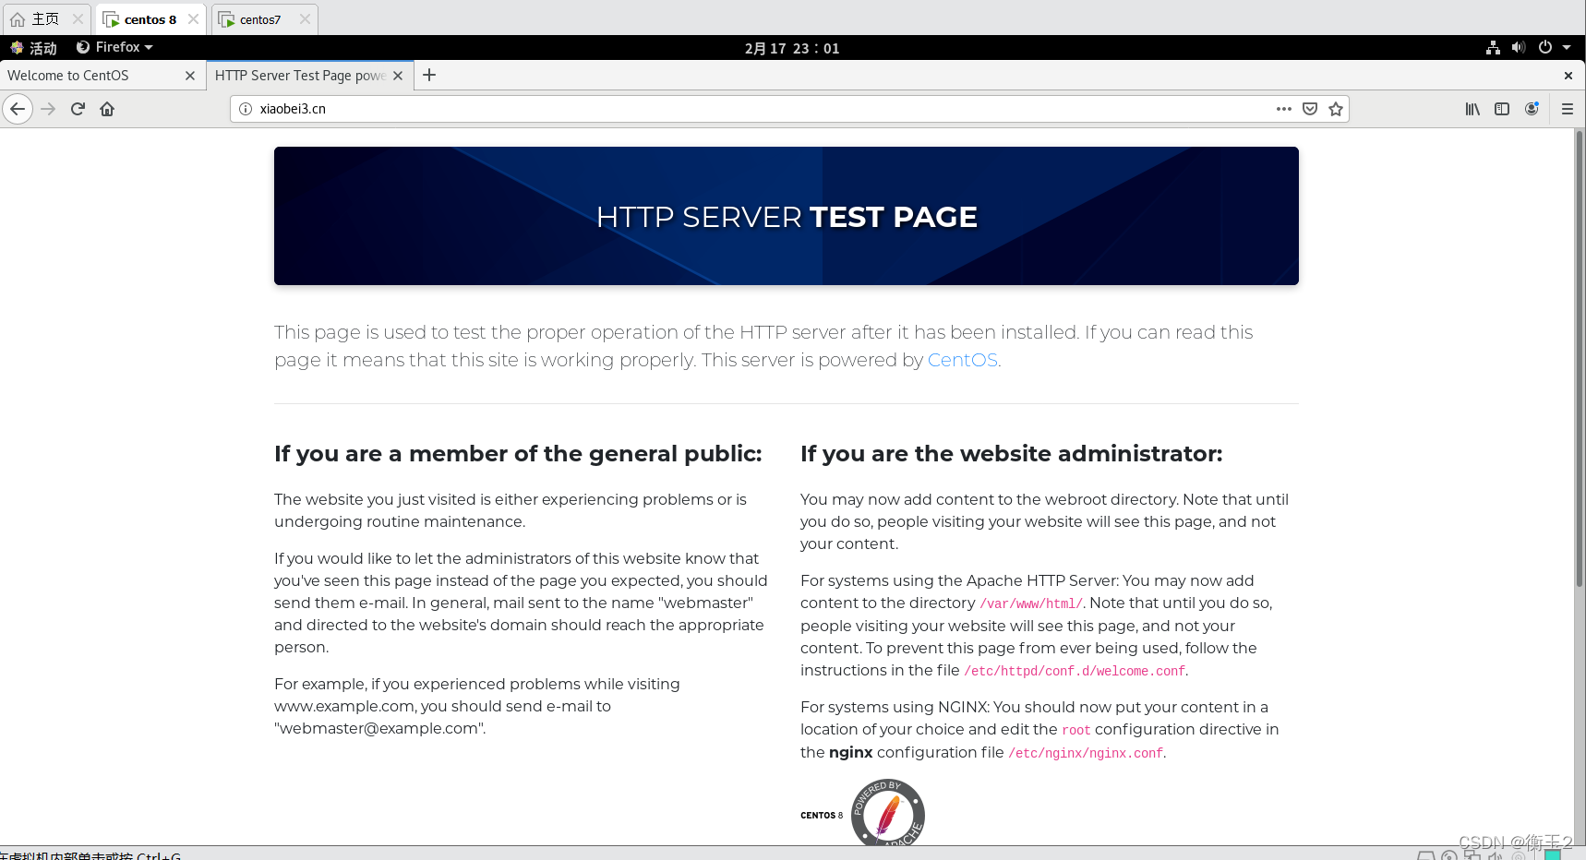Click the /var/www/html/ path text
The height and width of the screenshot is (860, 1586).
pos(1031,604)
